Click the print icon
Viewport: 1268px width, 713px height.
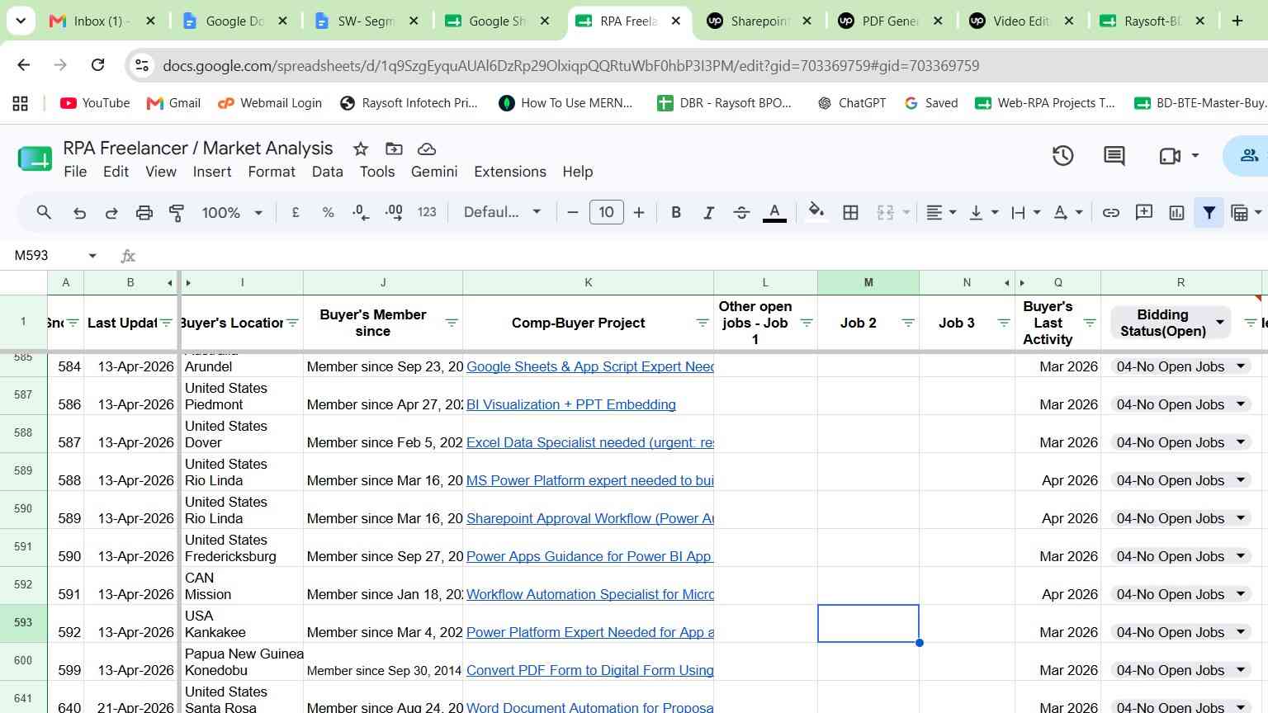[x=144, y=212]
